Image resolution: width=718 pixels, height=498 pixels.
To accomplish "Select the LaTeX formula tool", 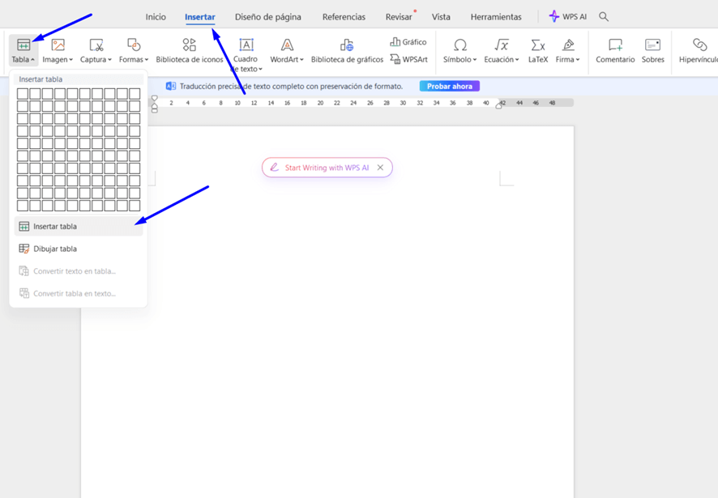I will click(538, 50).
